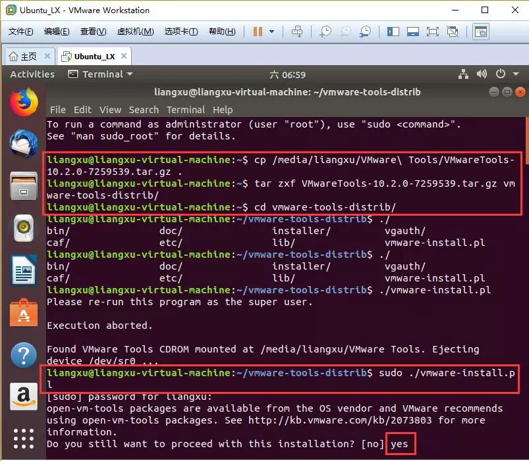529x461 pixels.
Task: Enter full screen mode
Action: [x=433, y=32]
